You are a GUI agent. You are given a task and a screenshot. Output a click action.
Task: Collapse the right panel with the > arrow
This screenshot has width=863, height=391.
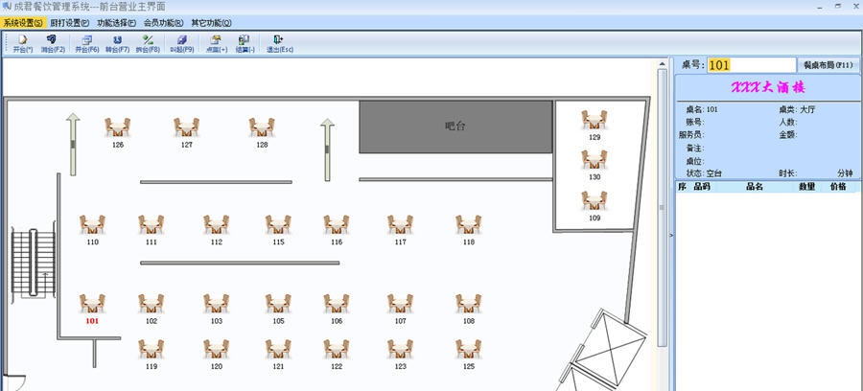[x=671, y=235]
